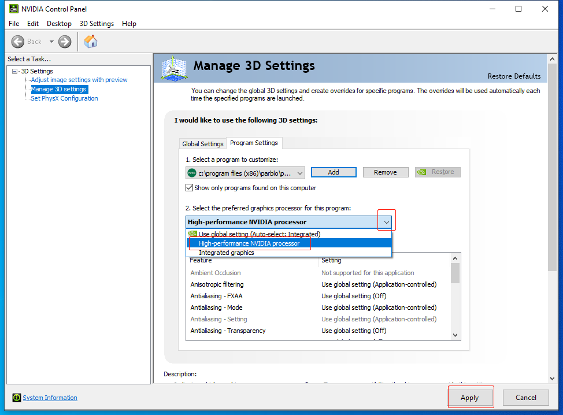Click the Manage 3D Settings header icon
Image resolution: width=563 pixels, height=415 pixels.
click(174, 68)
